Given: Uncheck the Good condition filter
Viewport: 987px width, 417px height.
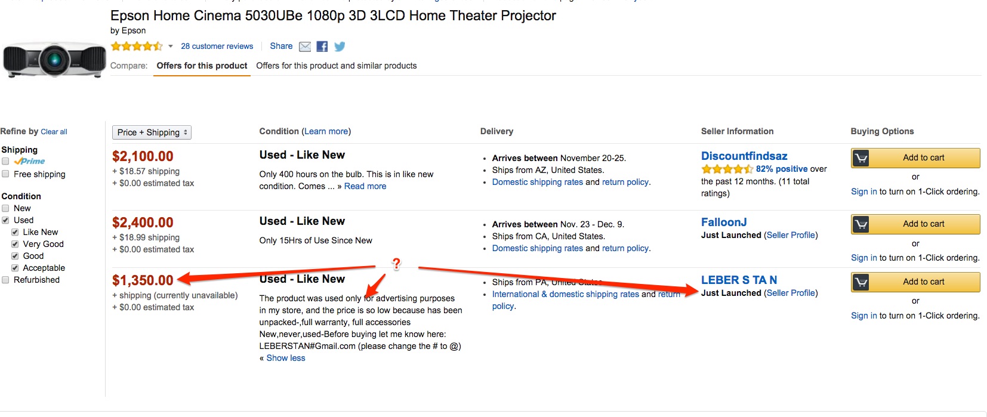Looking at the screenshot, I should tap(15, 256).
